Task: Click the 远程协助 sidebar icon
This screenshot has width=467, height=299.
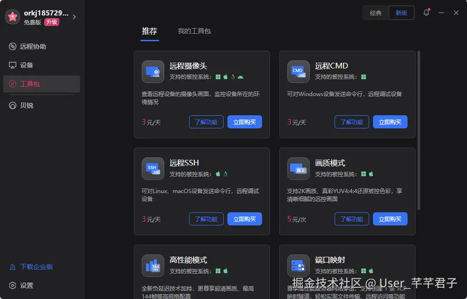Action: 13,46
